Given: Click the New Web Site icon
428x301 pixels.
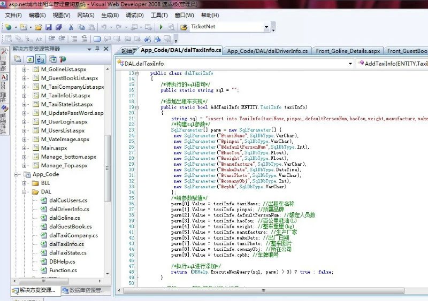Looking at the screenshot, I should [9, 27].
